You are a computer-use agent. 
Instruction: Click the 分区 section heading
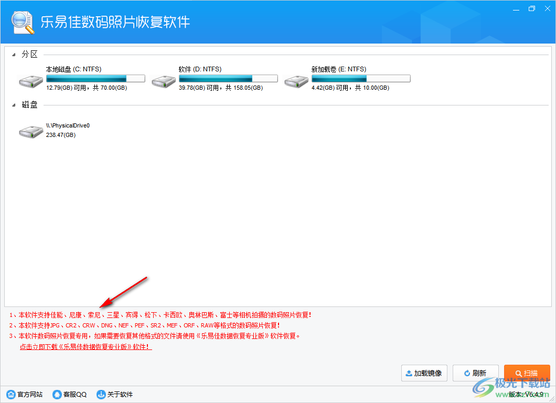pyautogui.click(x=29, y=54)
